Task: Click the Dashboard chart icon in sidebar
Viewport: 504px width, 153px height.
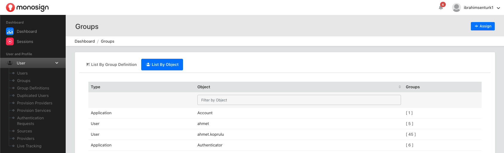Action: (x=10, y=31)
